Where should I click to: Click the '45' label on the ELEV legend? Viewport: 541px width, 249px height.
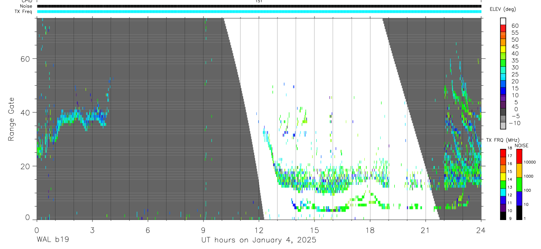(515, 47)
